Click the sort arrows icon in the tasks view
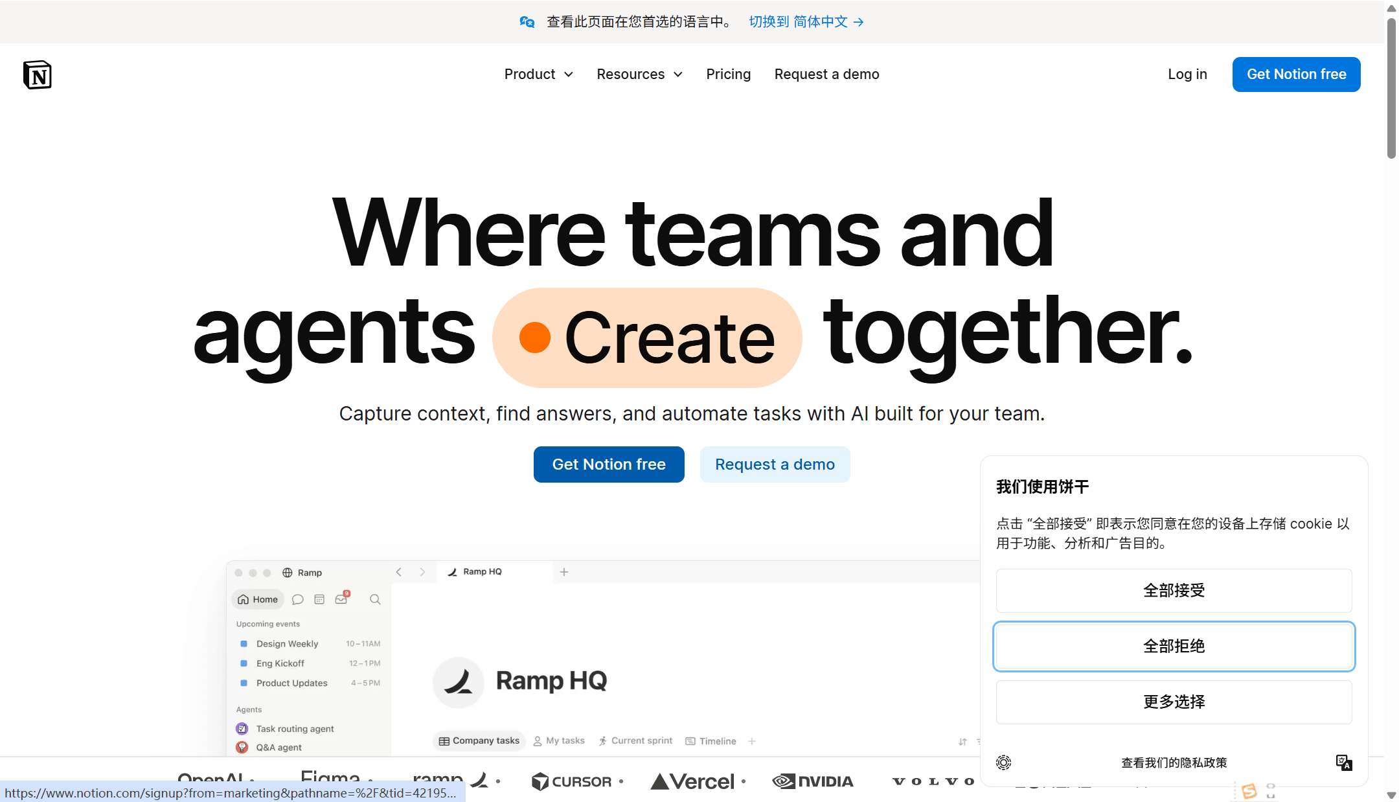 [963, 742]
